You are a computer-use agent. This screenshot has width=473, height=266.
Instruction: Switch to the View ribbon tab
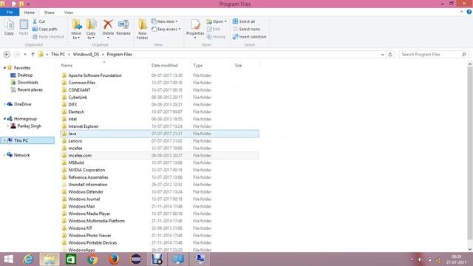point(69,13)
